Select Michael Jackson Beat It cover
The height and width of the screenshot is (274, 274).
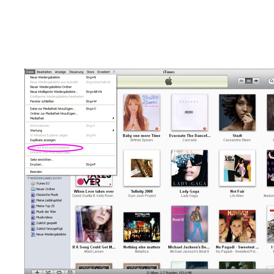click(190, 224)
